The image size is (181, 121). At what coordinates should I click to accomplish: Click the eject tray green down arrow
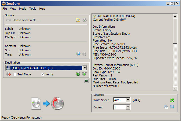coord(84,74)
